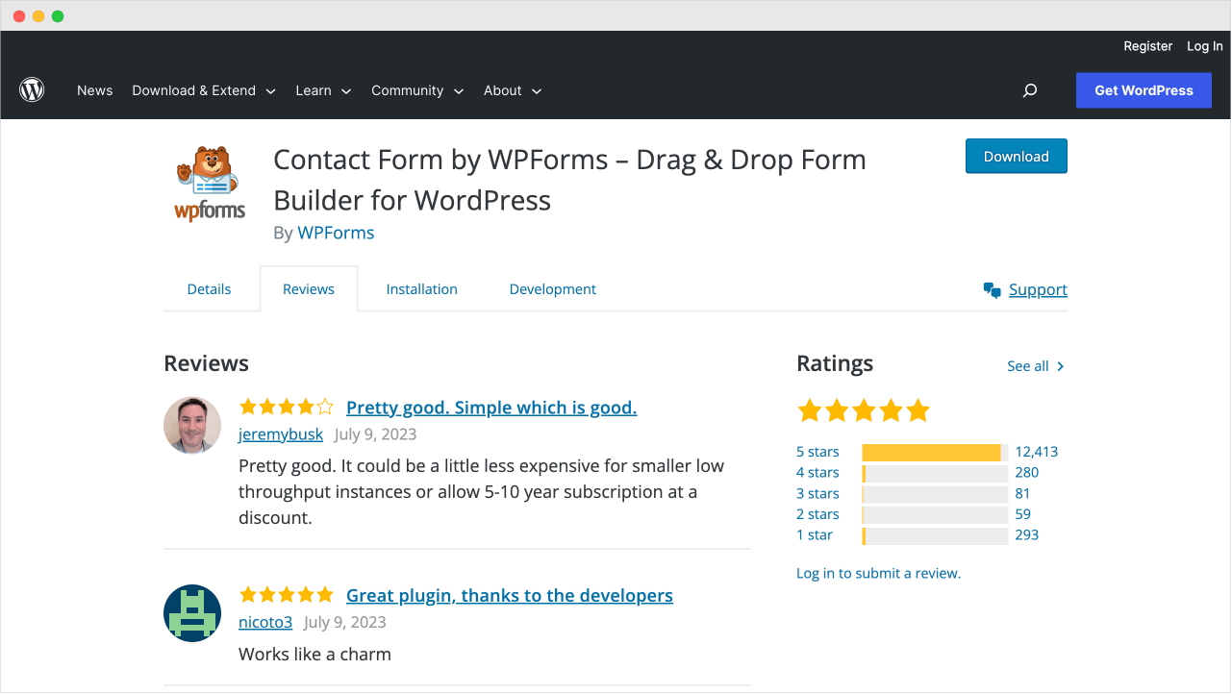Open the Development tab

tap(553, 289)
